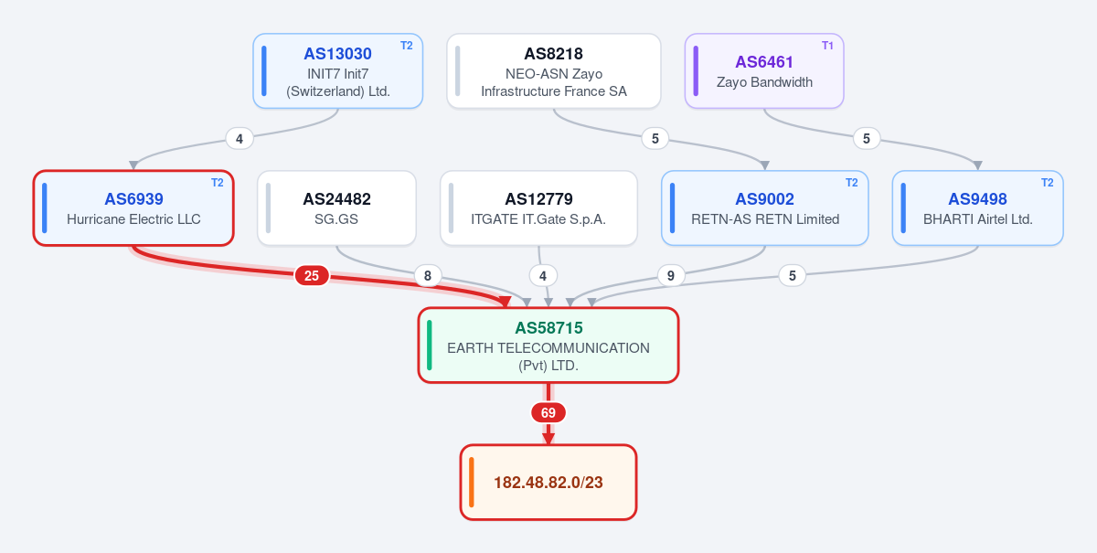This screenshot has height=553, width=1097.
Task: Select the AS6461 Zayo Bandwidth node
Action: pos(764,71)
